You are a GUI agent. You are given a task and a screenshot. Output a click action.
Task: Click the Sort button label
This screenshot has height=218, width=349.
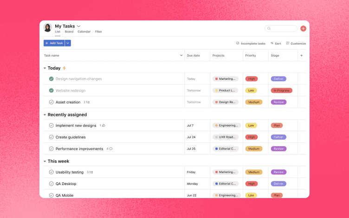pyautogui.click(x=278, y=44)
